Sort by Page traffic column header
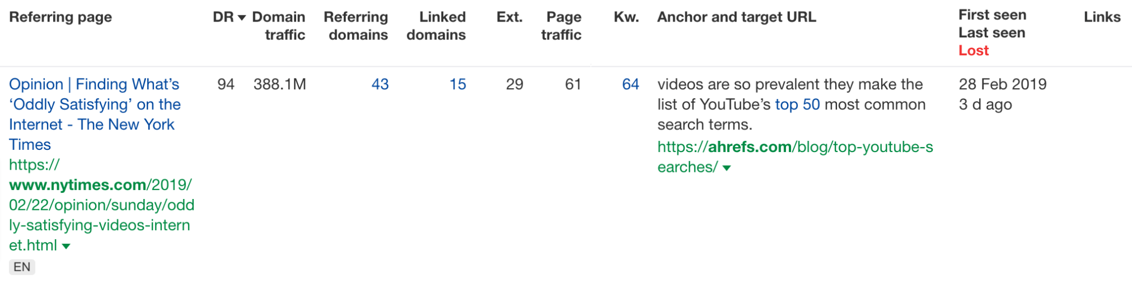The image size is (1132, 281). 561,26
